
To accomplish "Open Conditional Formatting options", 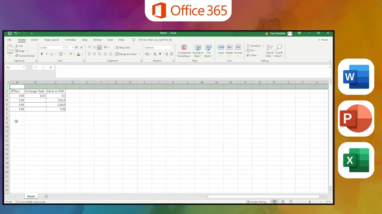I will 184,51.
